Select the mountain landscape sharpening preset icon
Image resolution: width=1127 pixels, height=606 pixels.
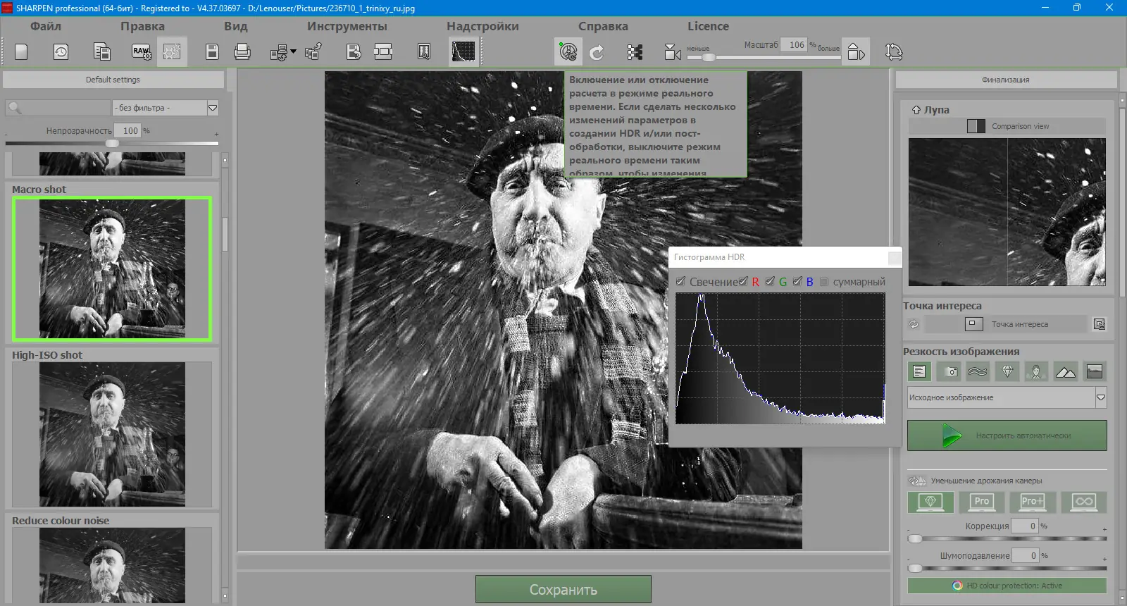(1066, 371)
